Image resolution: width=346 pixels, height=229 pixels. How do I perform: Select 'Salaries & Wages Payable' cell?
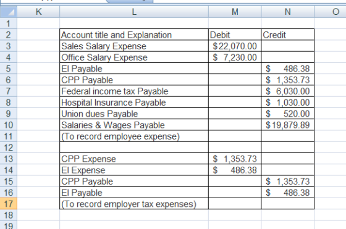(134, 125)
